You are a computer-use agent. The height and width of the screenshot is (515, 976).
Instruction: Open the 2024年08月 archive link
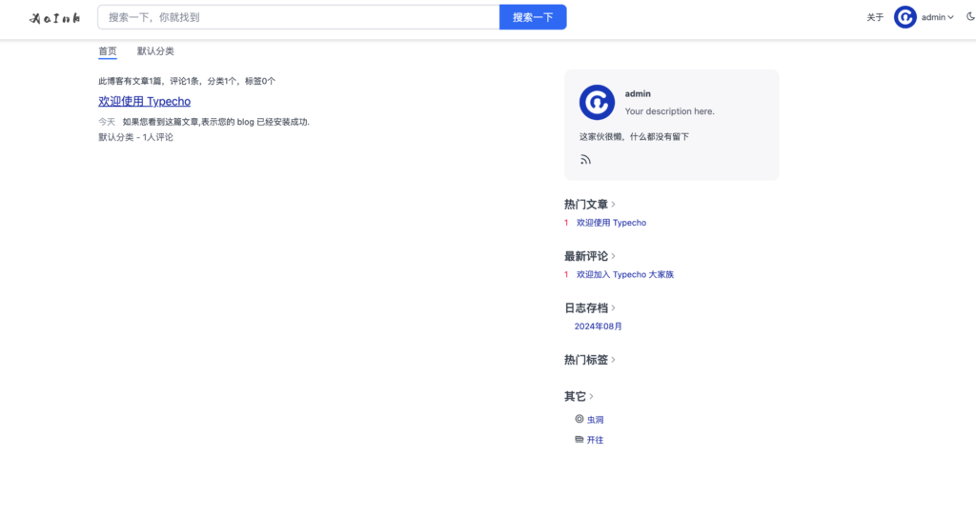[x=599, y=326]
